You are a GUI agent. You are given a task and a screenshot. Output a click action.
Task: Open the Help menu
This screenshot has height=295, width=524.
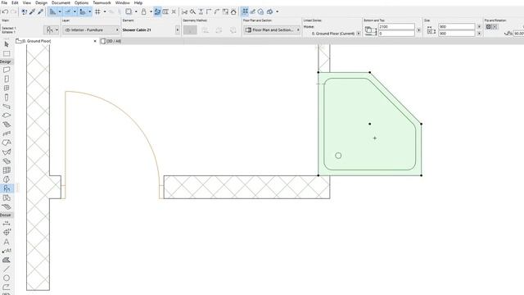pos(138,2)
